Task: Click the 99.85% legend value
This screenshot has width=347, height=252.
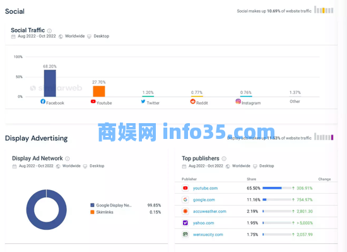Action: tap(154, 205)
